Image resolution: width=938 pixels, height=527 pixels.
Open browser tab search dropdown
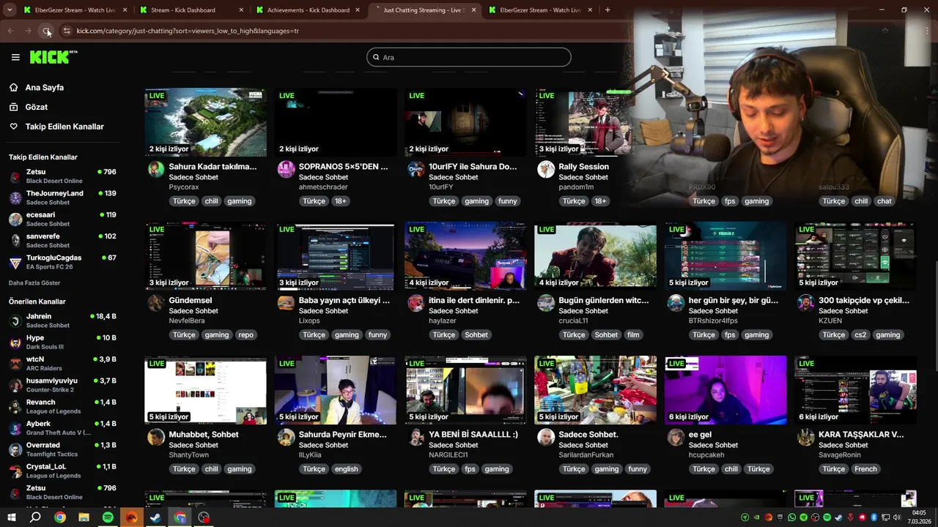point(10,10)
